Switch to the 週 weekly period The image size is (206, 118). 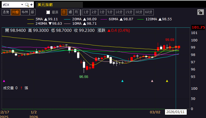pyautogui.click(x=70, y=12)
